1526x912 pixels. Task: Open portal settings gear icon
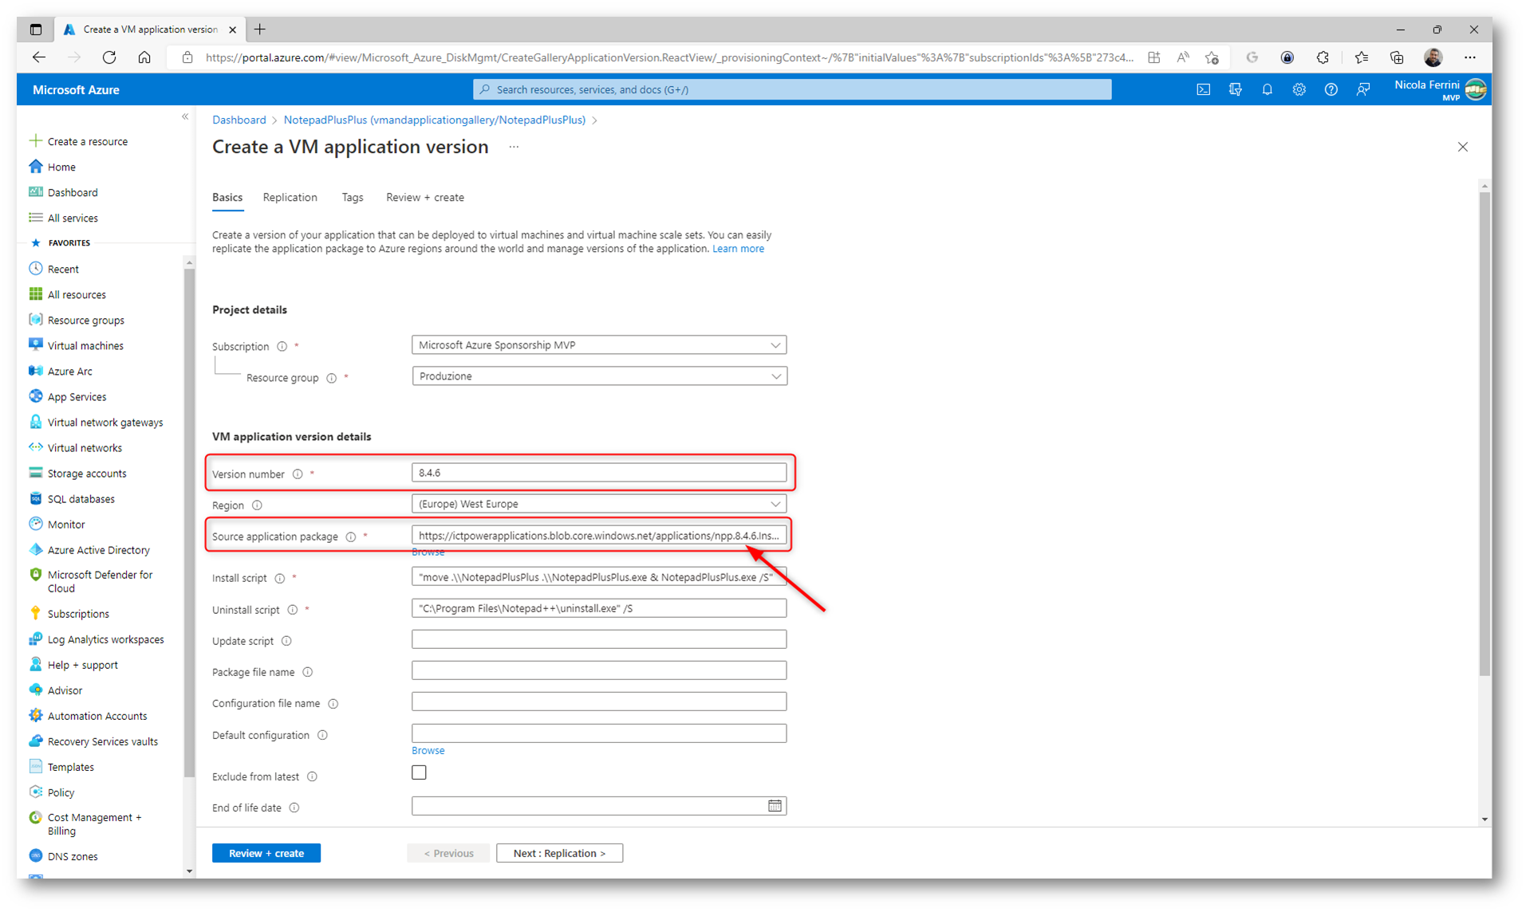pyautogui.click(x=1299, y=90)
